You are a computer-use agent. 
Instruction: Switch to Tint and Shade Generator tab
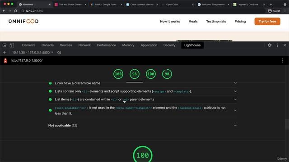pyautogui.click(x=71, y=4)
